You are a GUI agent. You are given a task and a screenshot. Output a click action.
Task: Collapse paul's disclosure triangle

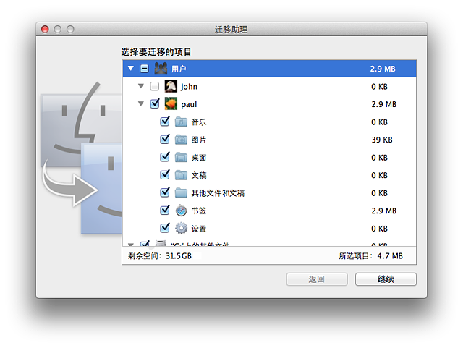point(141,103)
